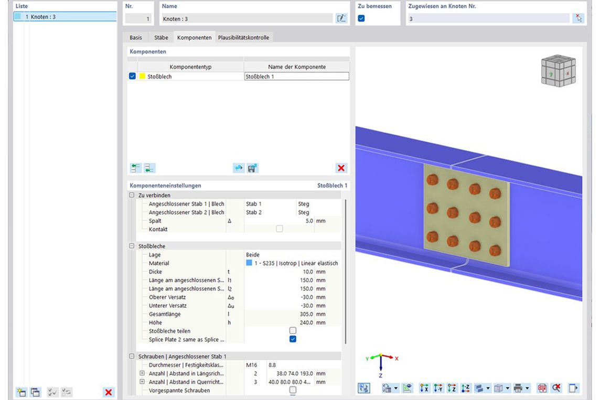
Task: Click the Stoßblech 1 component name field
Action: 296,77
